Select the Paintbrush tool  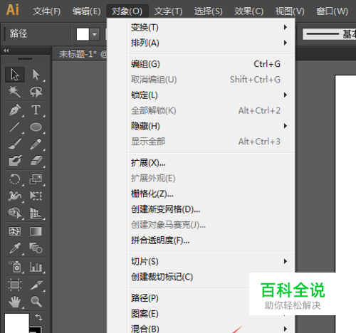pyautogui.click(x=15, y=144)
